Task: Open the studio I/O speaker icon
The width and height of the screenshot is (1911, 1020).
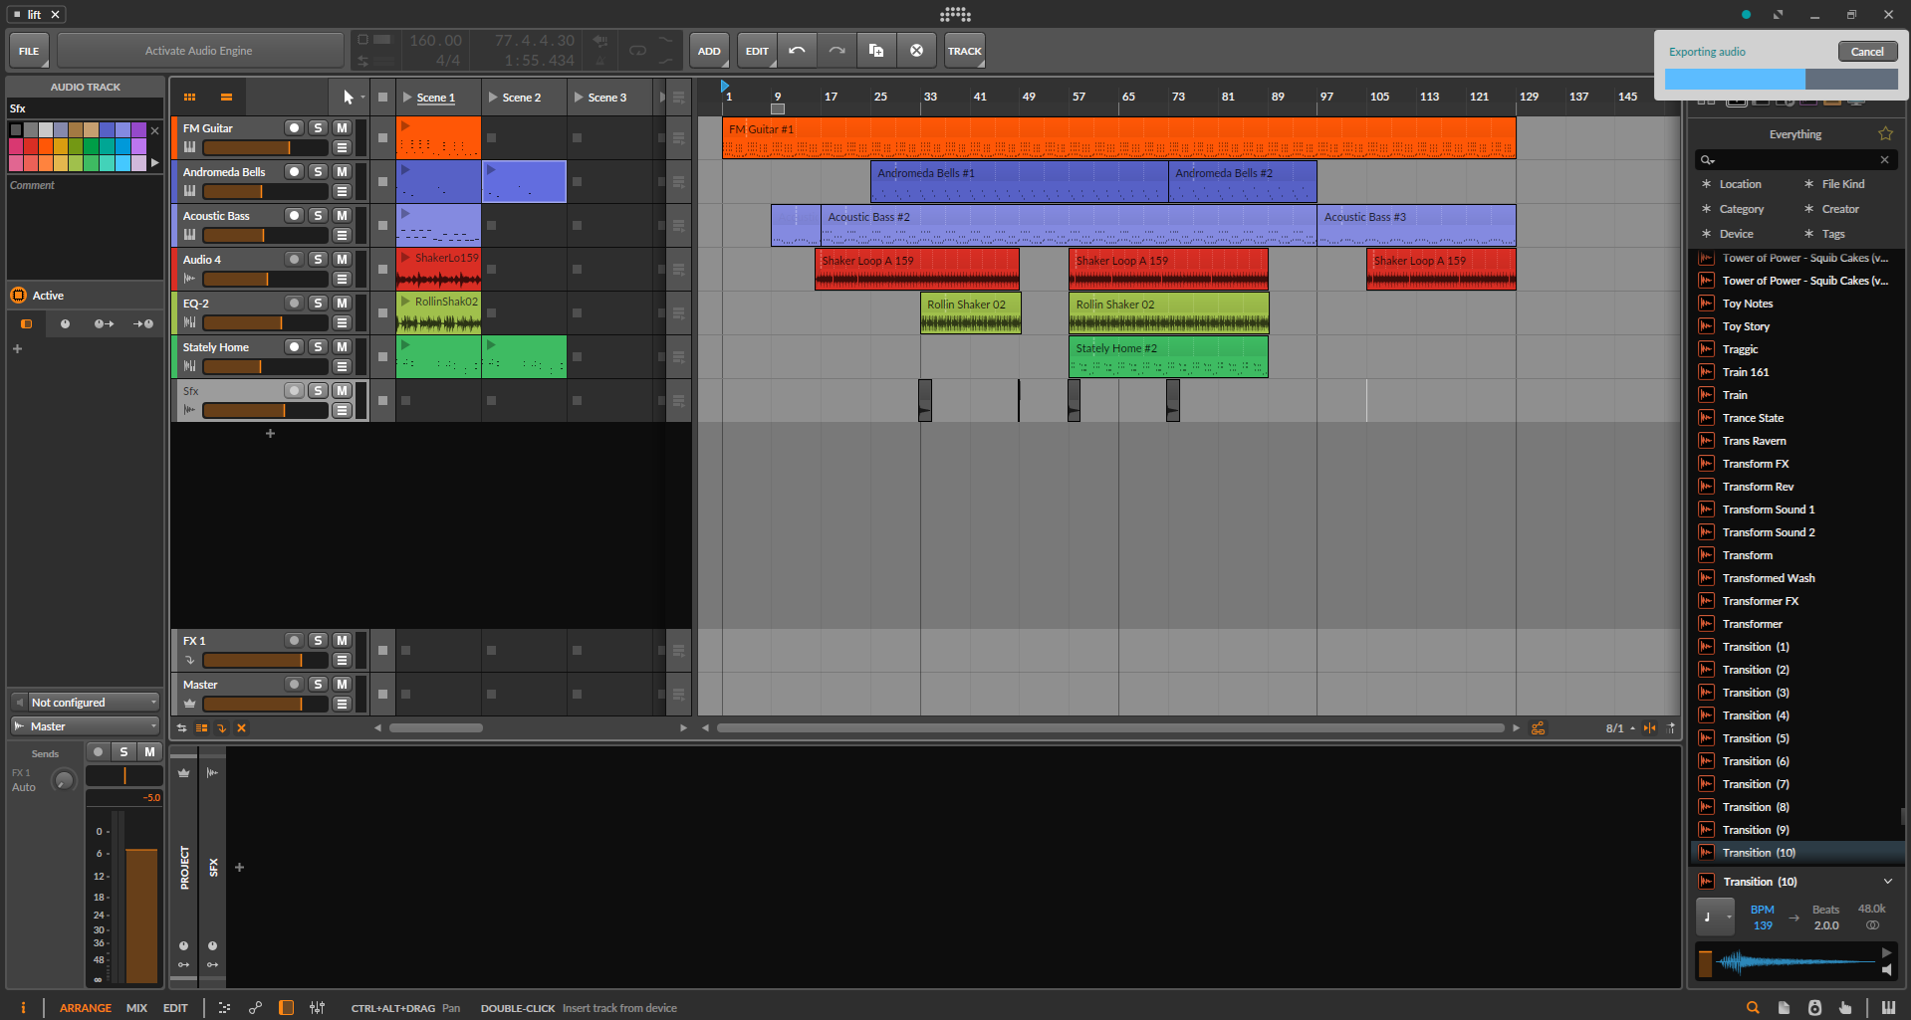Action: click(1814, 1008)
